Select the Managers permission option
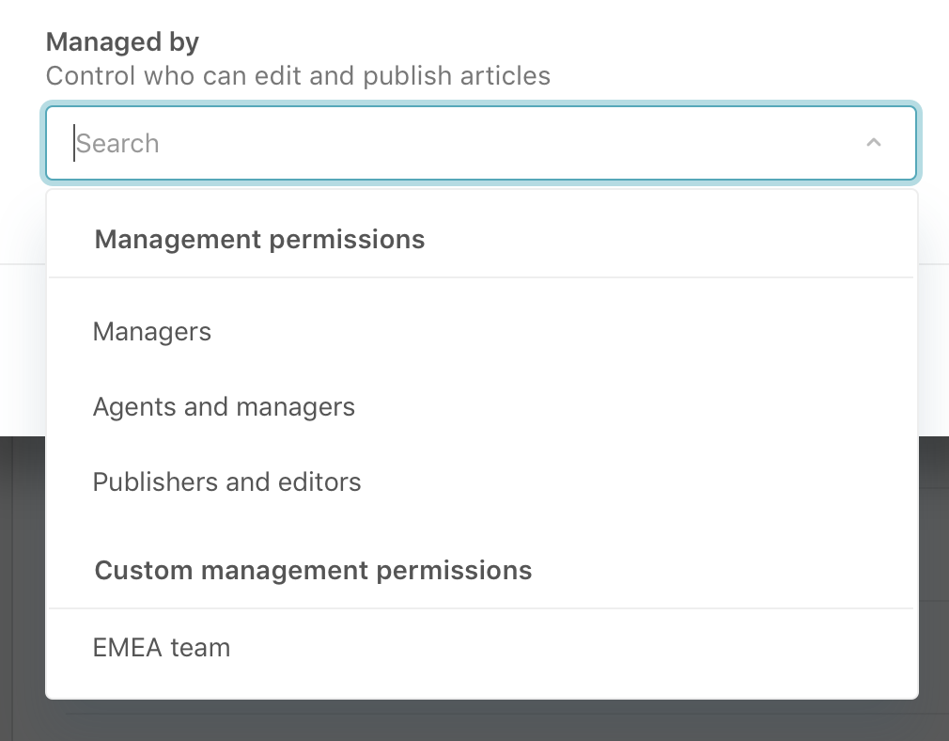The width and height of the screenshot is (949, 741). [x=152, y=332]
